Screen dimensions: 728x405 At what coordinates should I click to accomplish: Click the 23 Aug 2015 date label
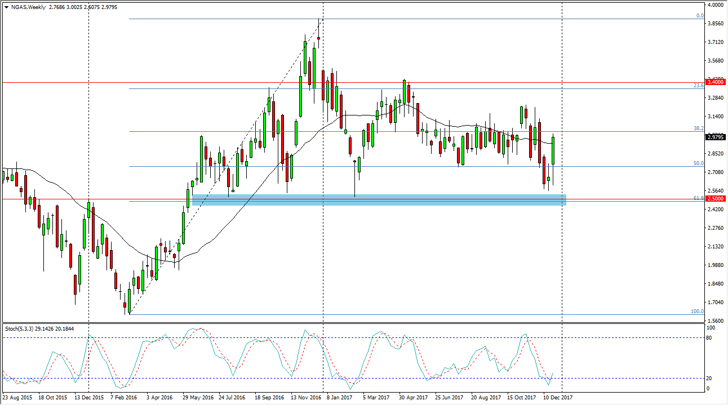17,398
